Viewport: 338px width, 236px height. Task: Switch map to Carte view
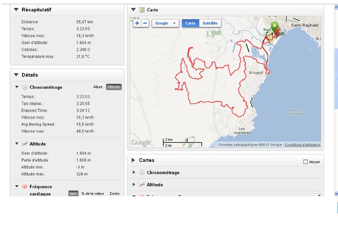coord(190,23)
